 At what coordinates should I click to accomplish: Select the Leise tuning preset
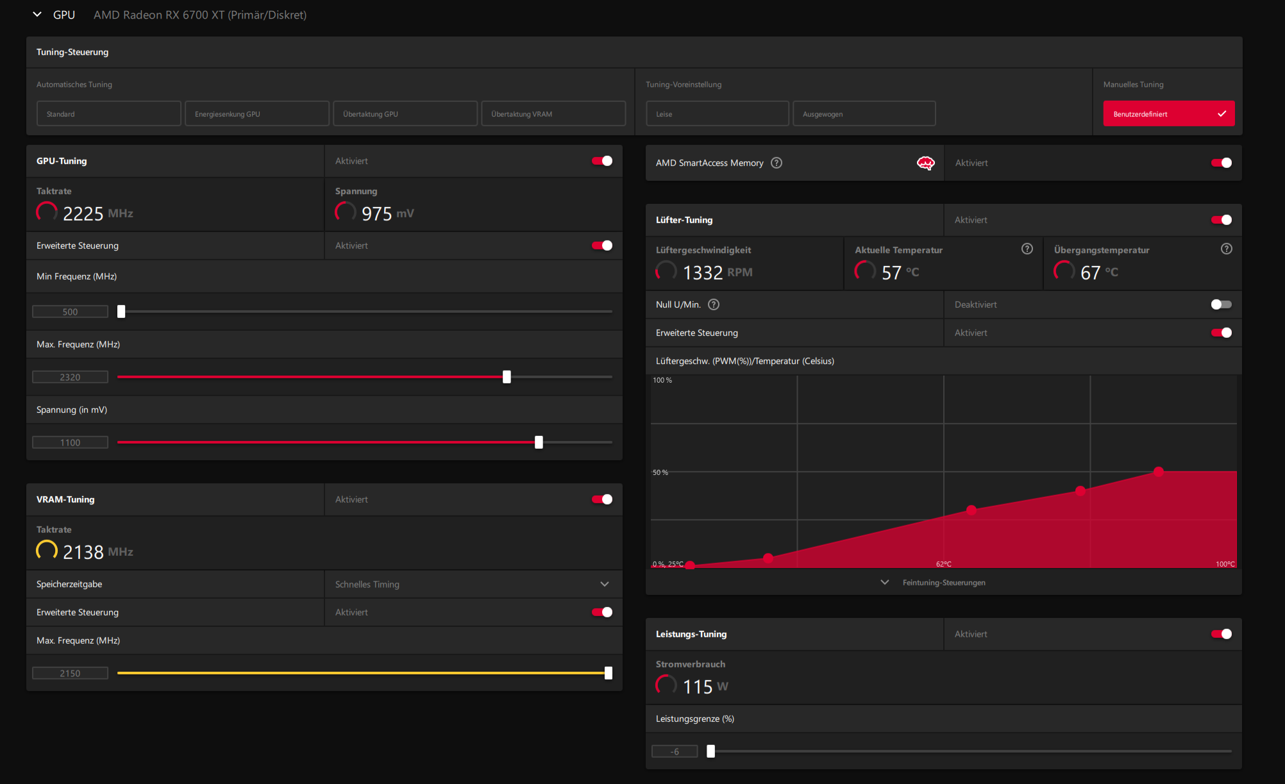coord(717,114)
